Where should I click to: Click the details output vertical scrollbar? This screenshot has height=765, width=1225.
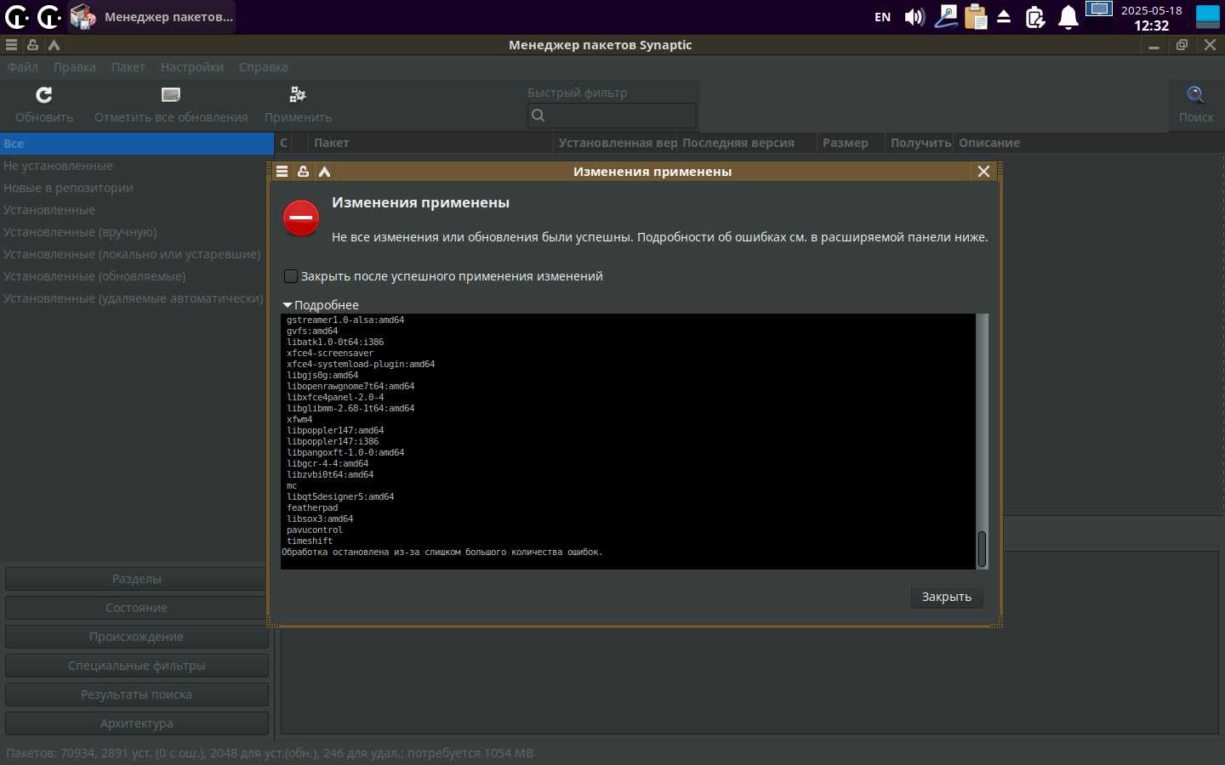point(982,425)
